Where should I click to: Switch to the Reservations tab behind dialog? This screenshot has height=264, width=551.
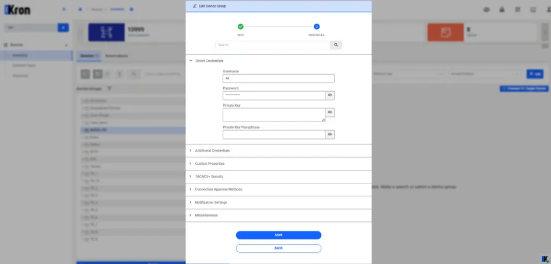pos(116,56)
